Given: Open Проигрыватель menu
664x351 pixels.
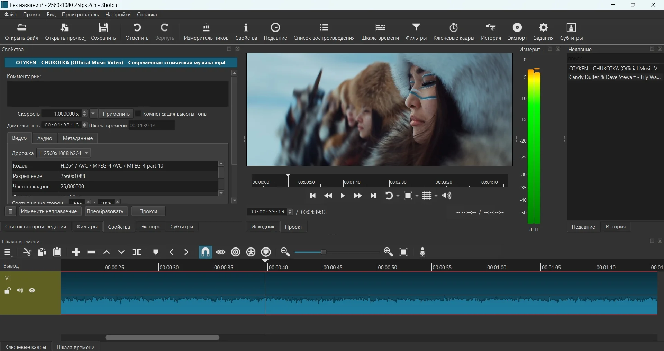Looking at the screenshot, I should [x=80, y=15].
